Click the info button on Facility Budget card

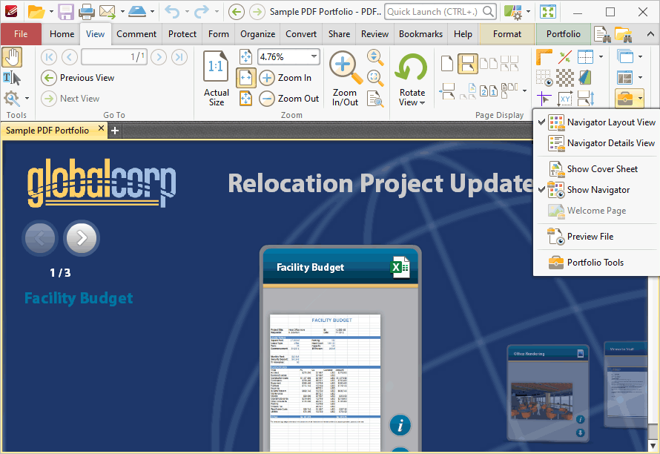pyautogui.click(x=400, y=425)
